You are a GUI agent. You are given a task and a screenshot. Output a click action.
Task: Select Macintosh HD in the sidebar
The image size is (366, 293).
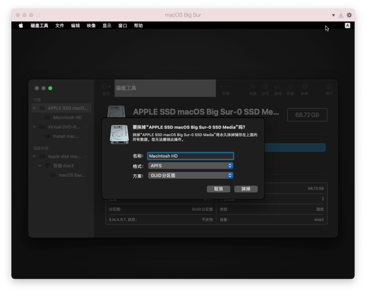click(x=67, y=117)
